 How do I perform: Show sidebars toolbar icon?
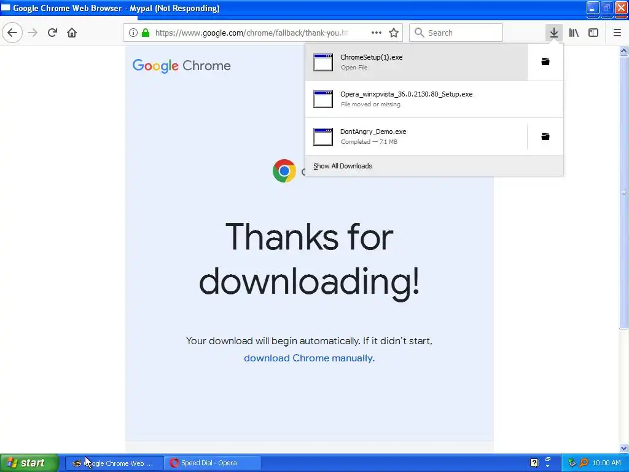(593, 33)
